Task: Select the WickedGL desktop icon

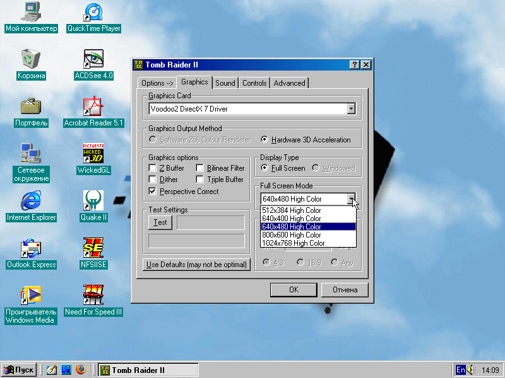Action: click(x=93, y=154)
